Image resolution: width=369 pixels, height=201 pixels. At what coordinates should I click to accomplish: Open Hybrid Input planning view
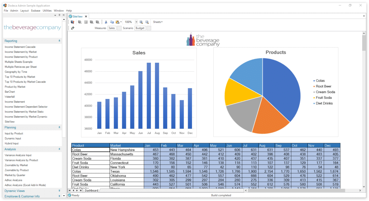(x=12, y=143)
